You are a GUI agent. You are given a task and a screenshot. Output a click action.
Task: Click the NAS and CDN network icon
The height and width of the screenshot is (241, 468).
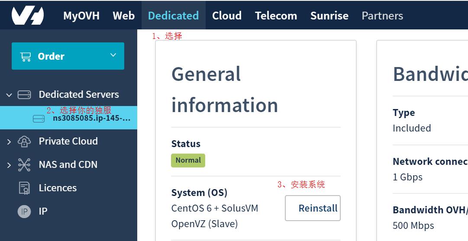pyautogui.click(x=24, y=165)
